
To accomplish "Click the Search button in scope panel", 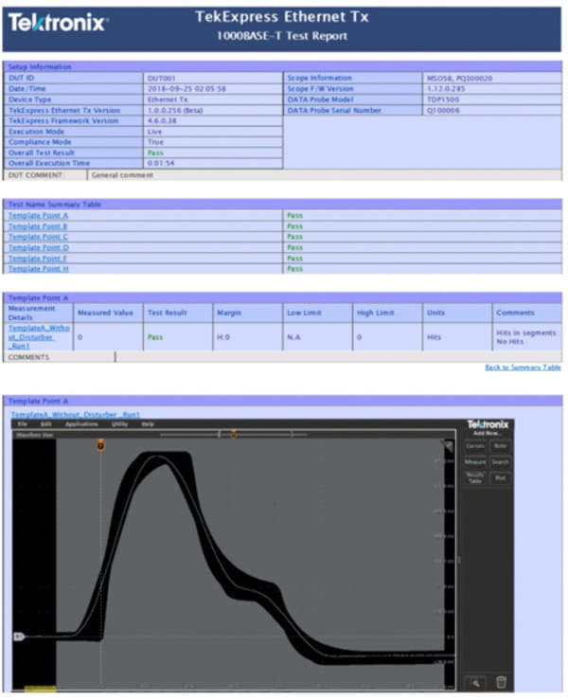I will tap(500, 461).
